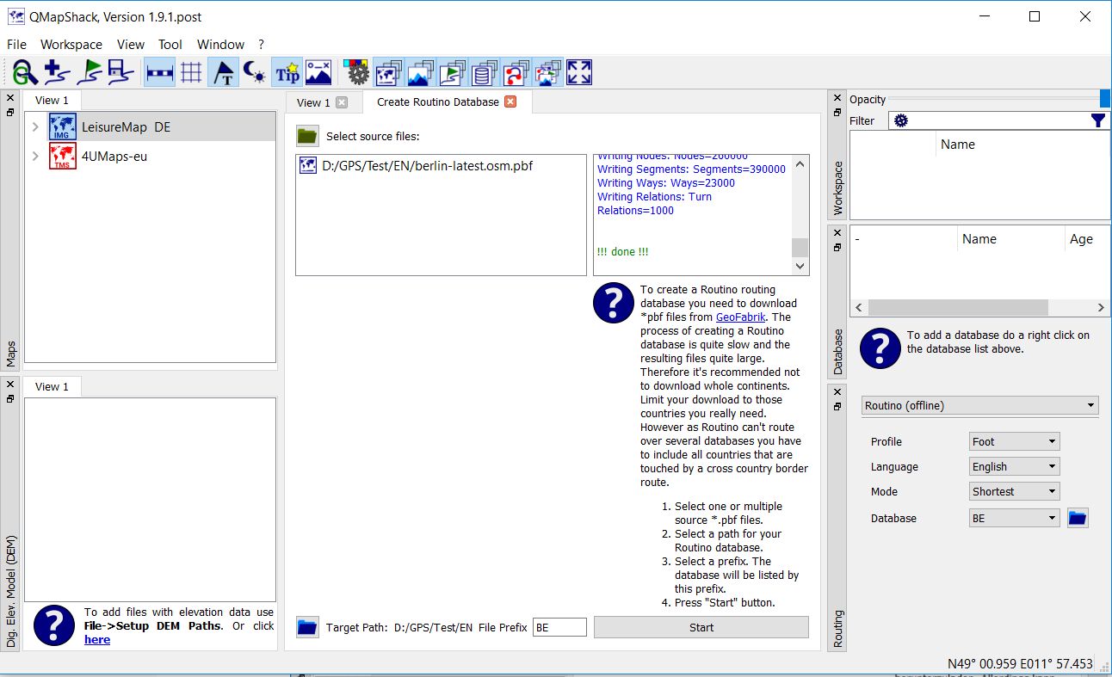This screenshot has width=1112, height=677.
Task: Open the ? help menu
Action: [261, 45]
